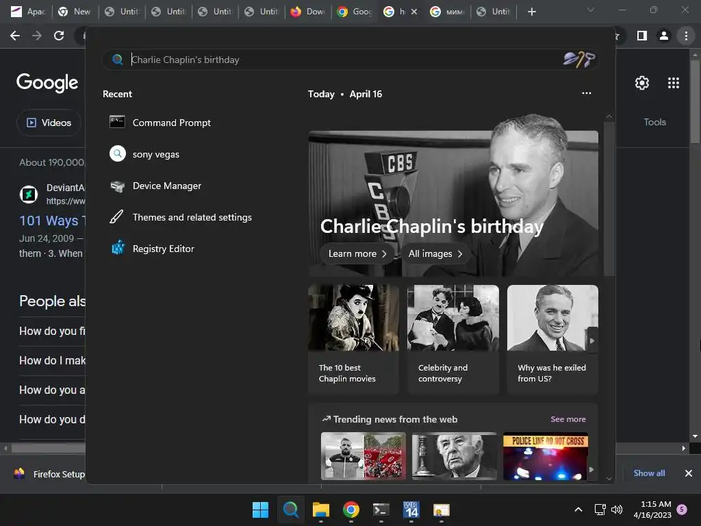Open Chrome profile icon
The image size is (701, 526).
point(664,36)
